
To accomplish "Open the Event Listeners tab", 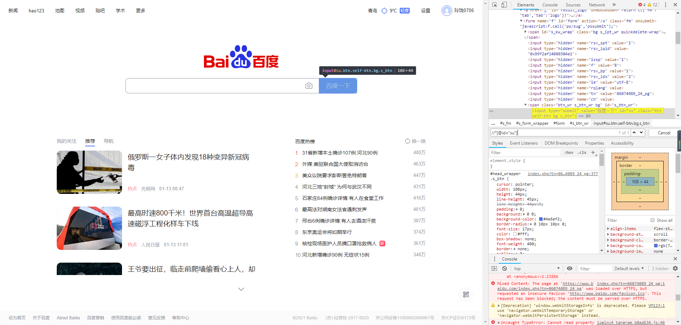I will point(524,143).
